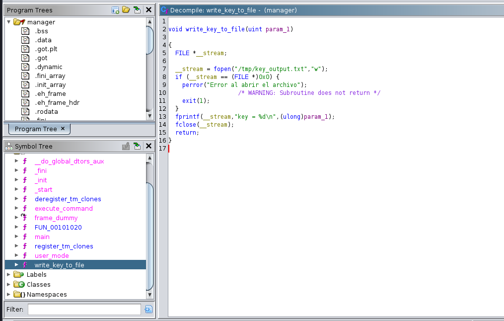Click fopen call in decompiled code
Viewport: 504px width, 321px height.
point(222,69)
